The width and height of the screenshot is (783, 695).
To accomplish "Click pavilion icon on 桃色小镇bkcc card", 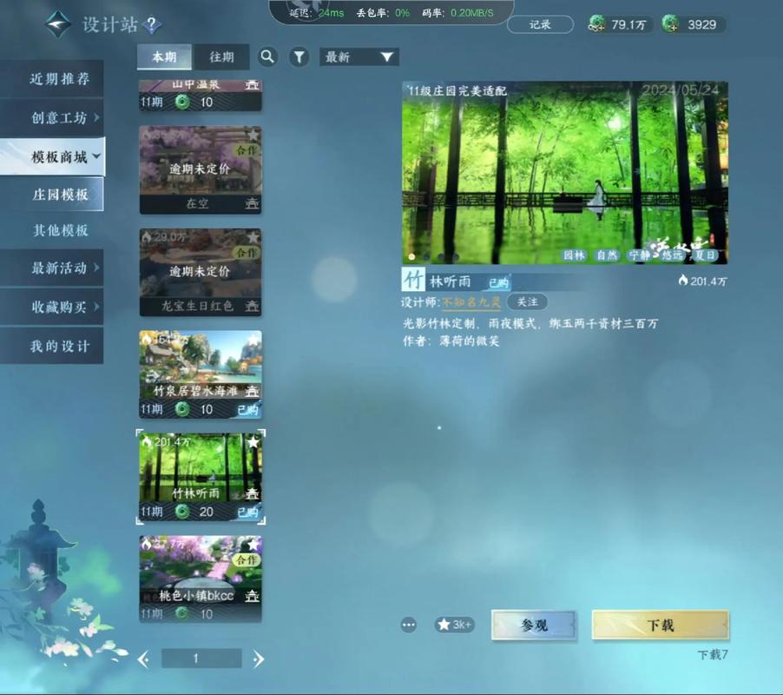I will coord(253,596).
